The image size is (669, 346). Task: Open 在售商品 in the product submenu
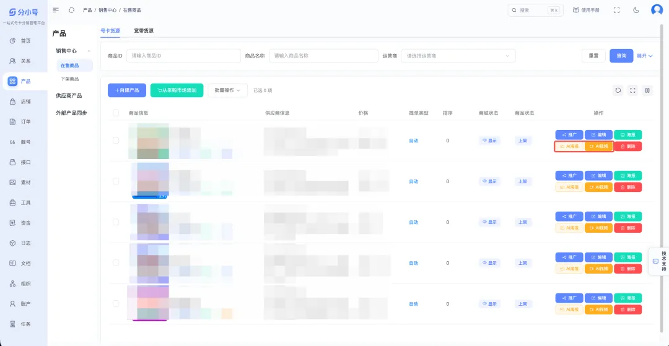75,66
